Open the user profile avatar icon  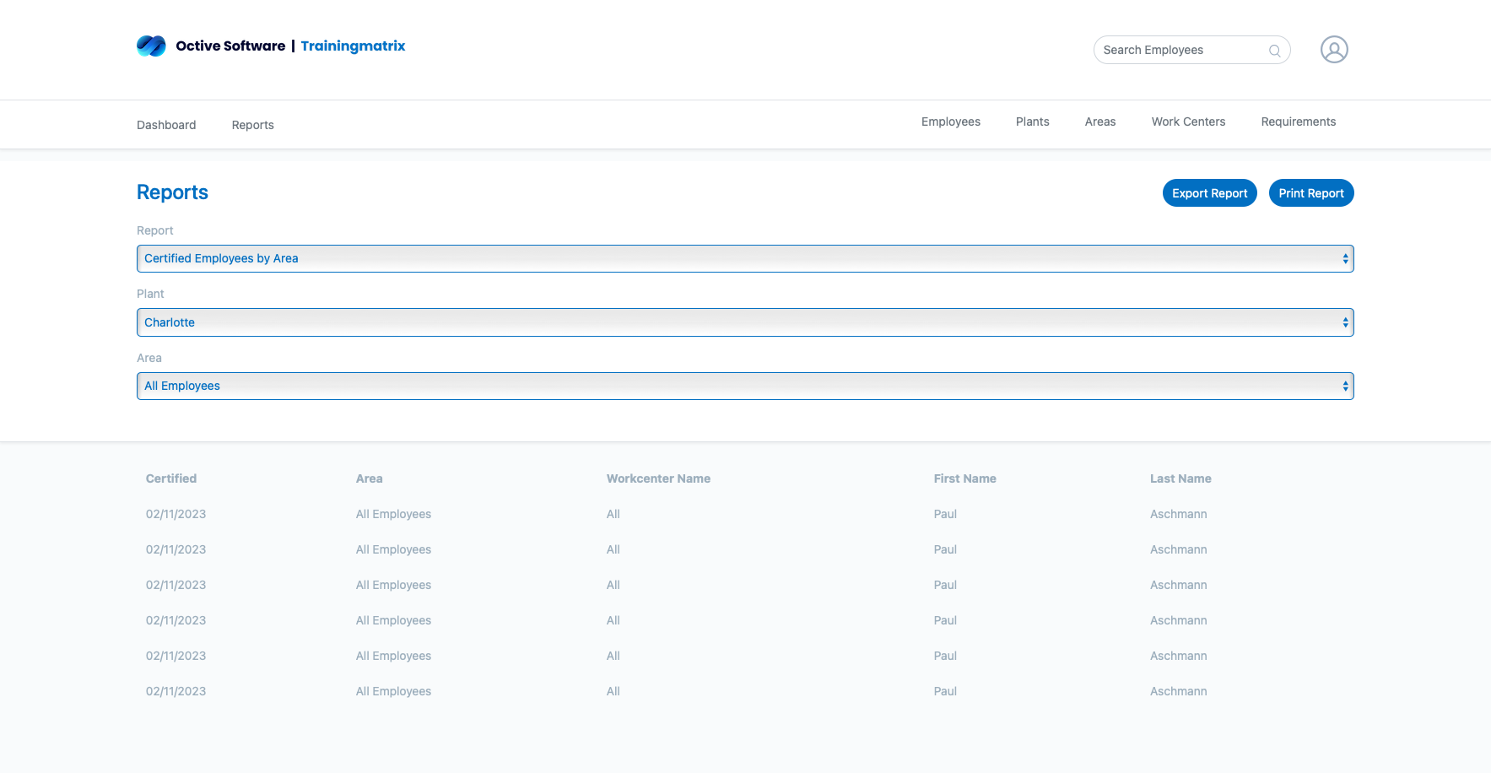click(1333, 50)
